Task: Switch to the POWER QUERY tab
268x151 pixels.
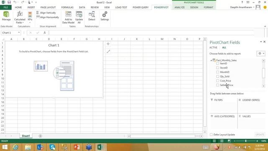Action: point(141,8)
